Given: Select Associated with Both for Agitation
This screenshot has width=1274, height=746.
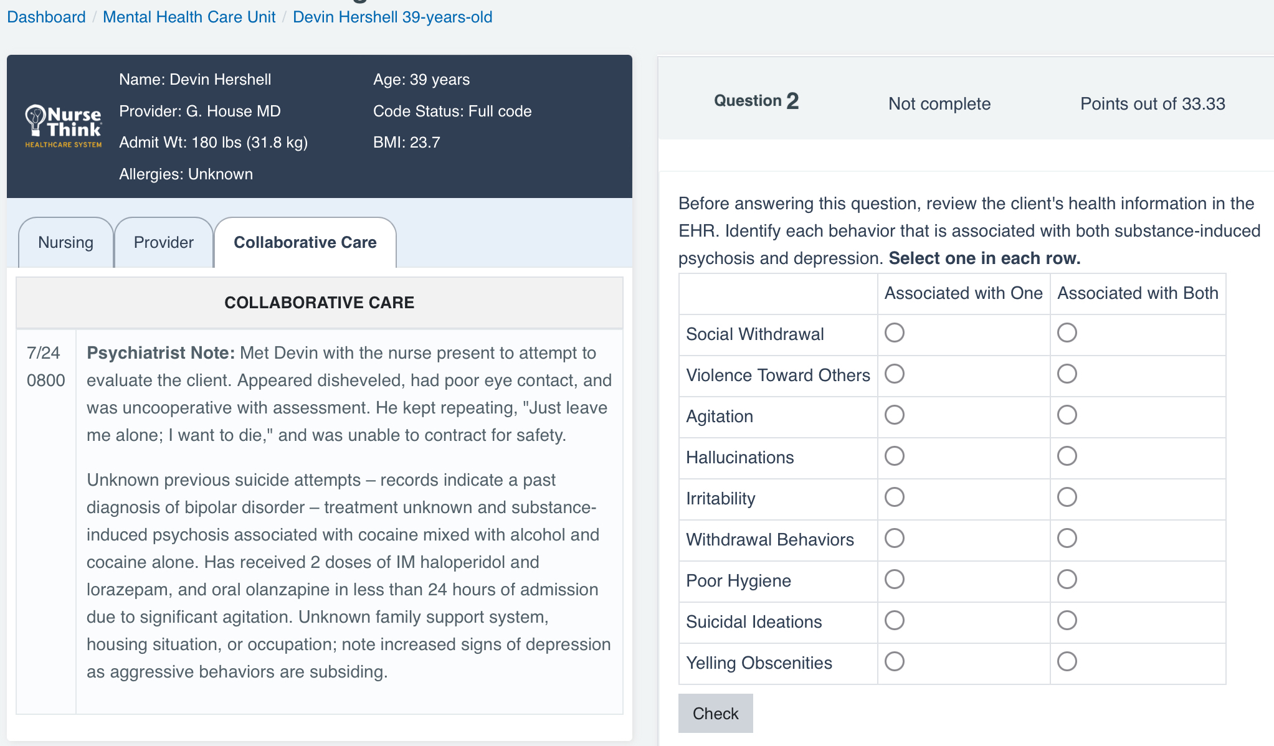Looking at the screenshot, I should click(1067, 415).
